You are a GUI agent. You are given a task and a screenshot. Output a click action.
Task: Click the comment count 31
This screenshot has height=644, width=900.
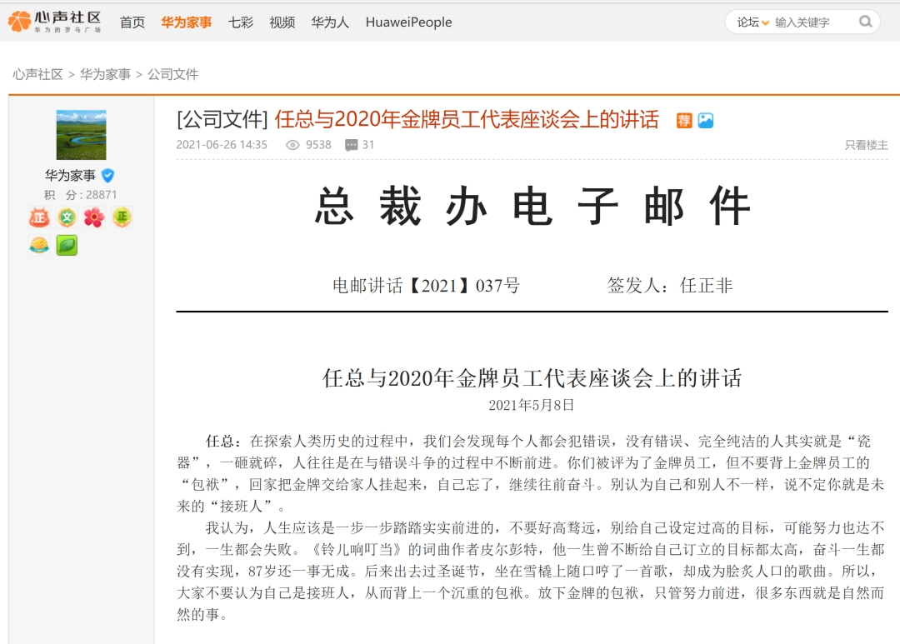pyautogui.click(x=368, y=145)
